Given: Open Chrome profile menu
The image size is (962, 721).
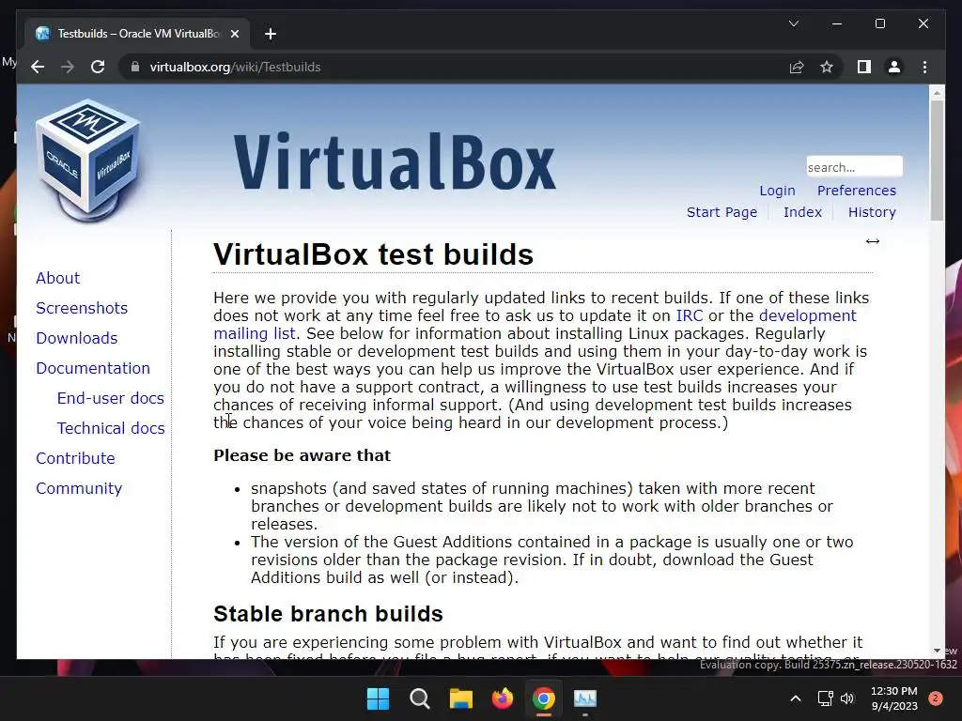Looking at the screenshot, I should click(894, 67).
